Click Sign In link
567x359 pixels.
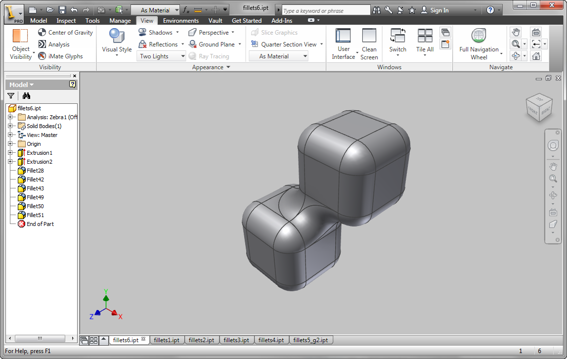[x=439, y=10]
